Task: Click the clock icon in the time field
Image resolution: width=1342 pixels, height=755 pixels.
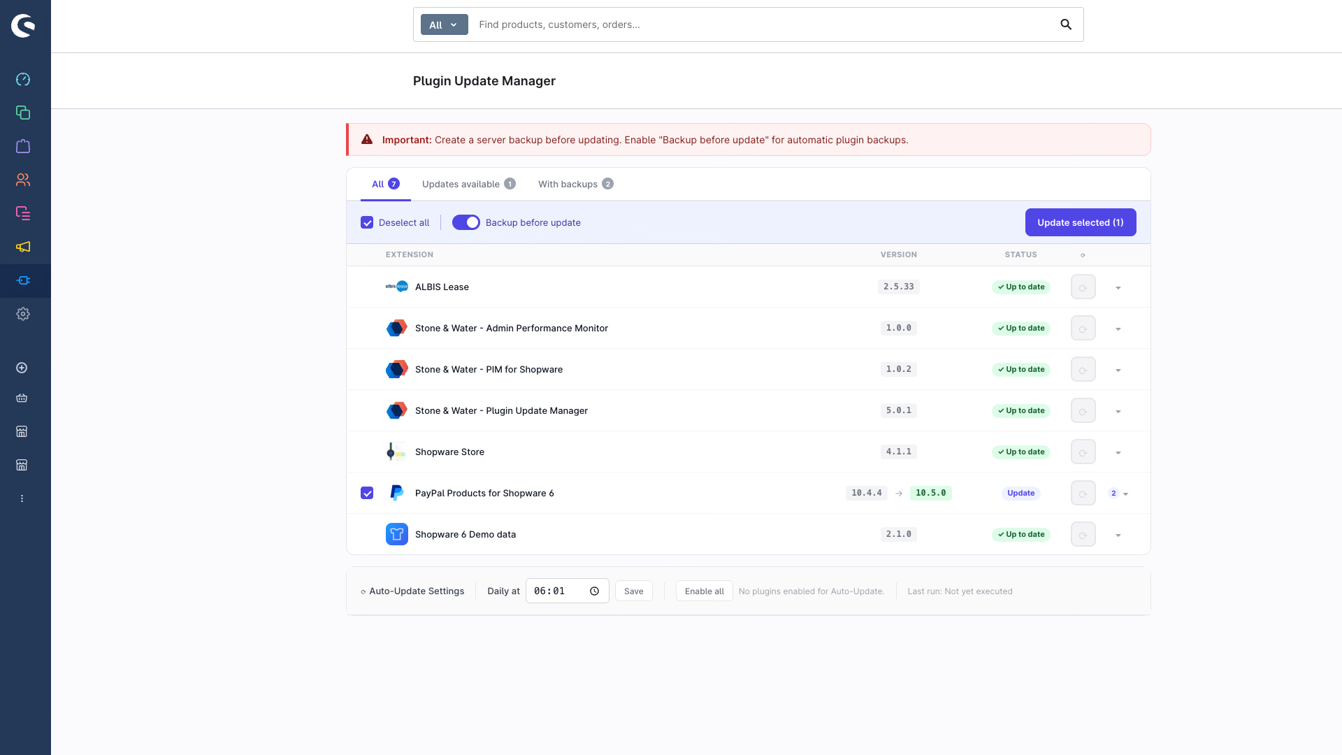Action: 594,591
